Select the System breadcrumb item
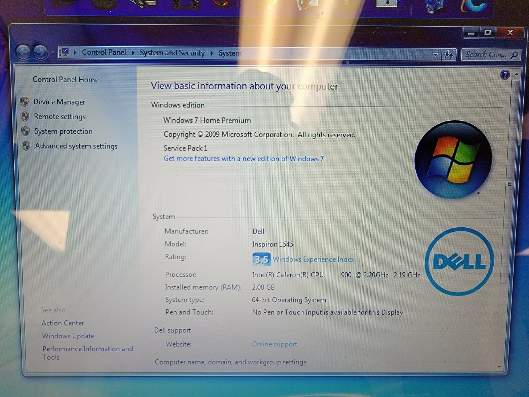Screen dimensions: 529x397 (230, 53)
